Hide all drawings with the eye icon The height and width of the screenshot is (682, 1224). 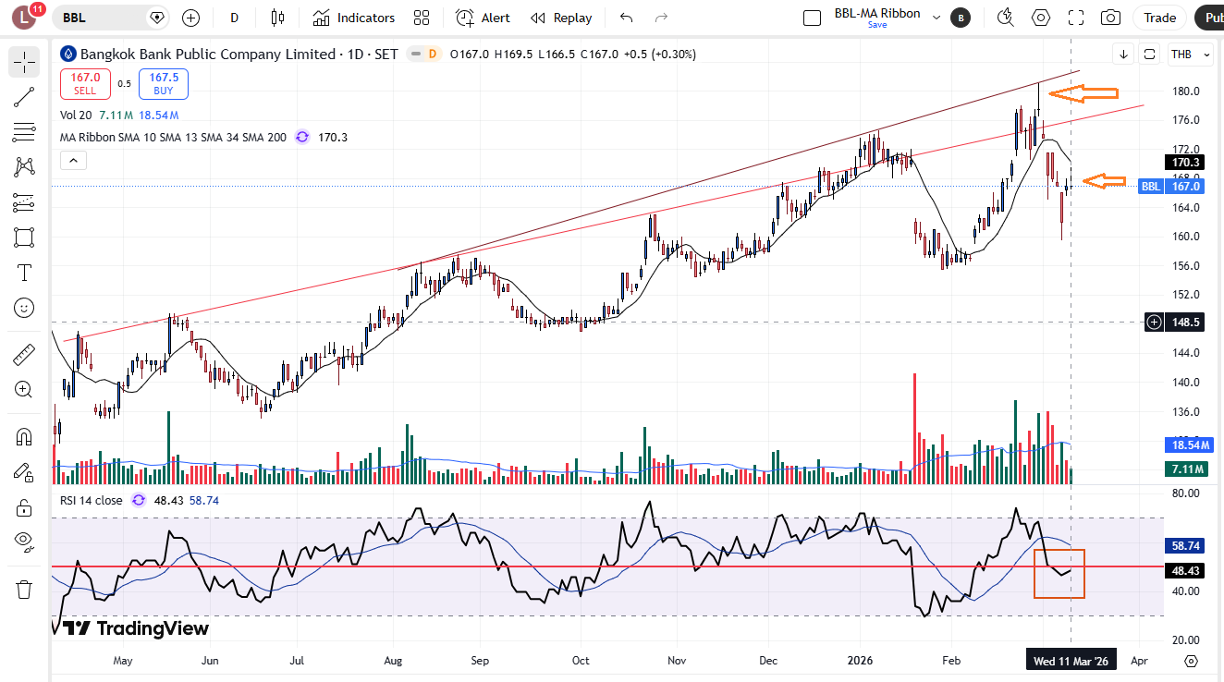pyautogui.click(x=24, y=542)
